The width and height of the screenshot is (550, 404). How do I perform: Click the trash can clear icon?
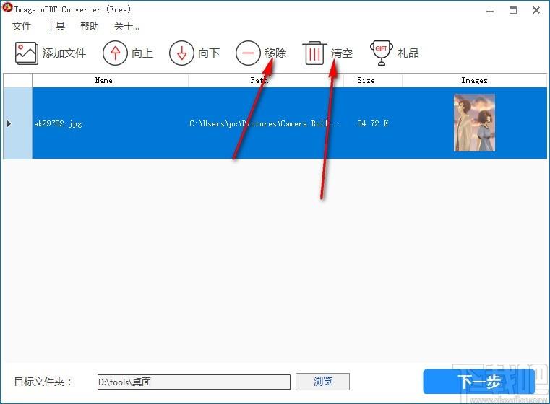pyautogui.click(x=314, y=53)
